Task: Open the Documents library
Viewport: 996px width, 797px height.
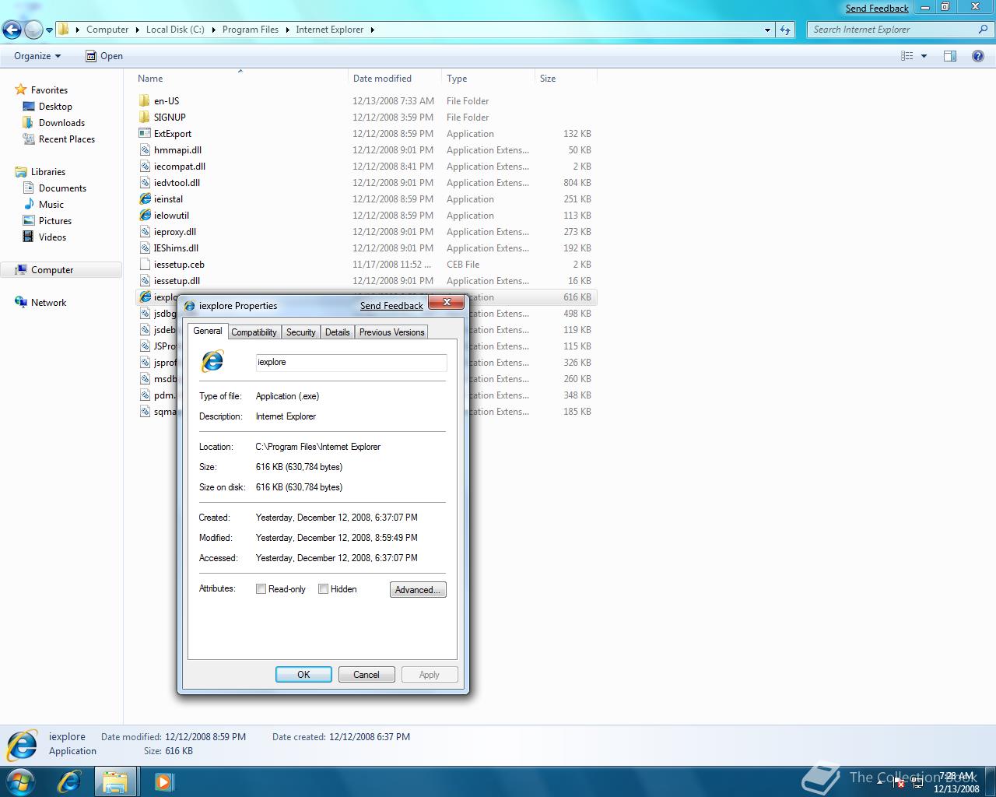Action: point(62,188)
